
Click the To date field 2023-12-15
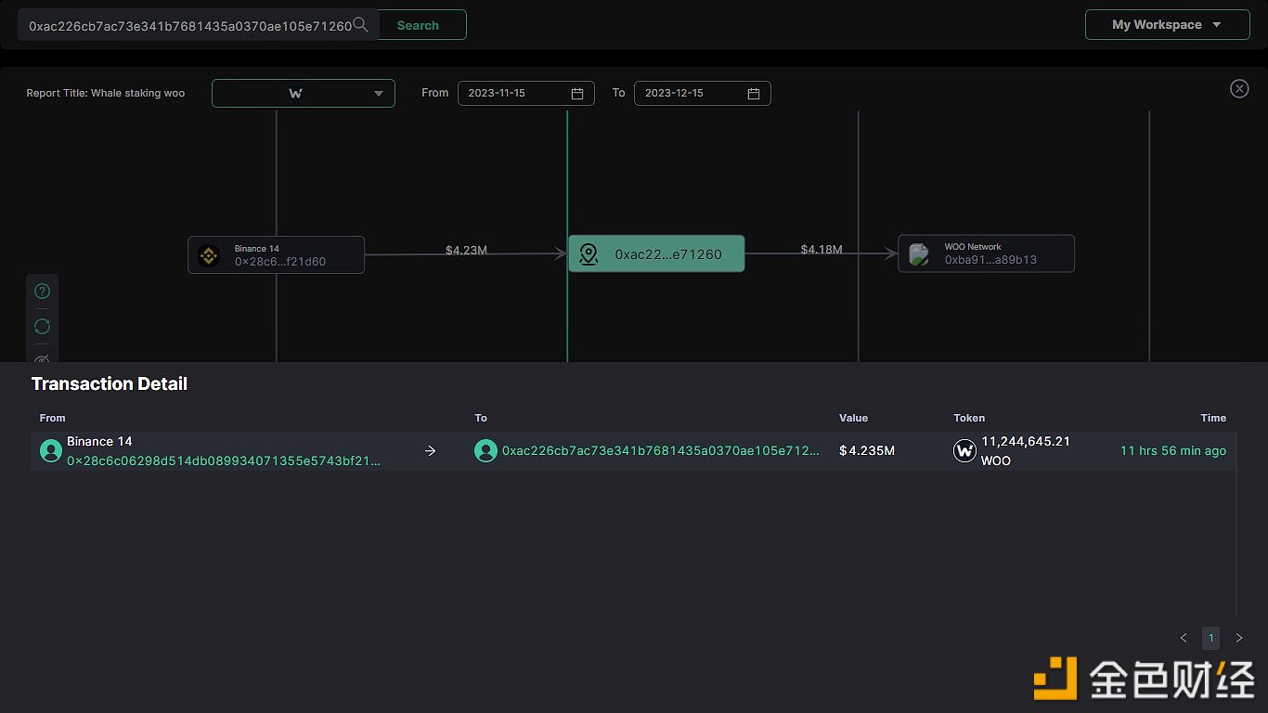(x=703, y=93)
